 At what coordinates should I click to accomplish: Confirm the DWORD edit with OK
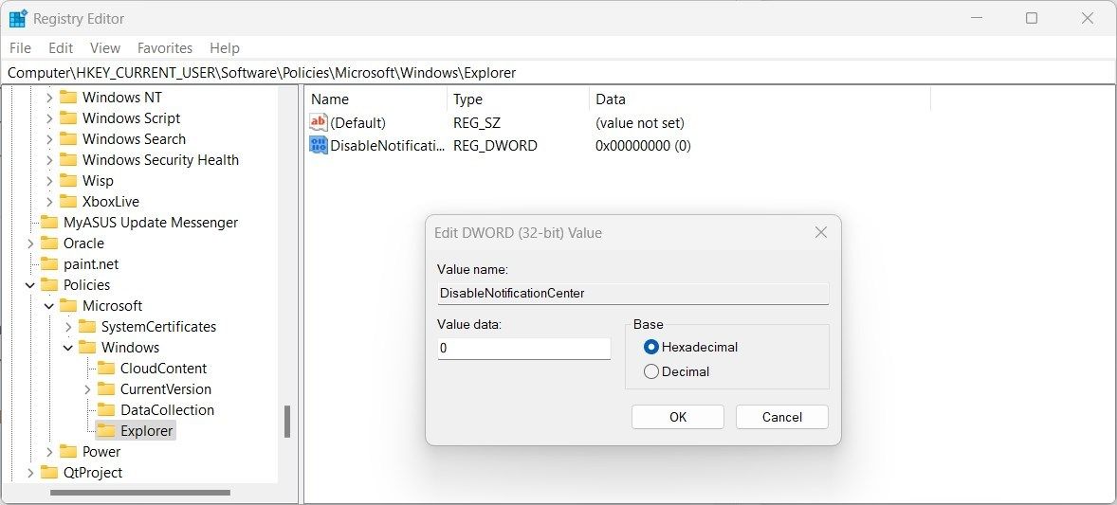[x=677, y=417]
